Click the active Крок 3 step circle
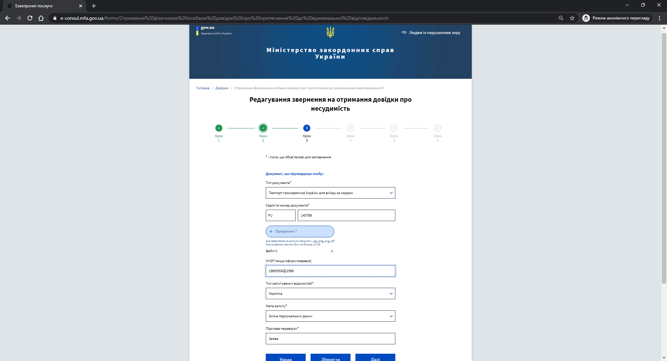 point(307,128)
